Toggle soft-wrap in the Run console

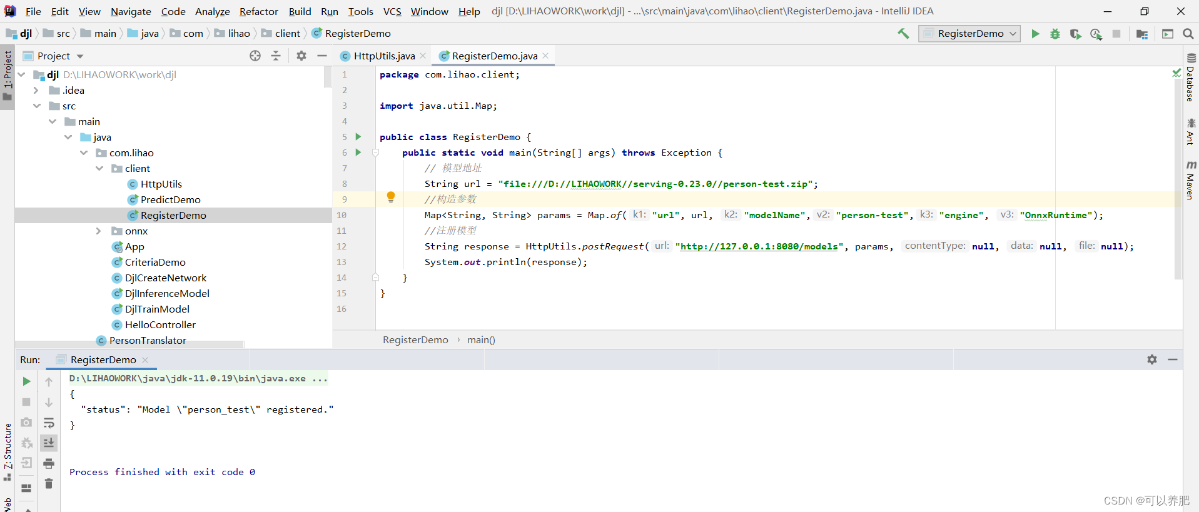click(x=49, y=423)
